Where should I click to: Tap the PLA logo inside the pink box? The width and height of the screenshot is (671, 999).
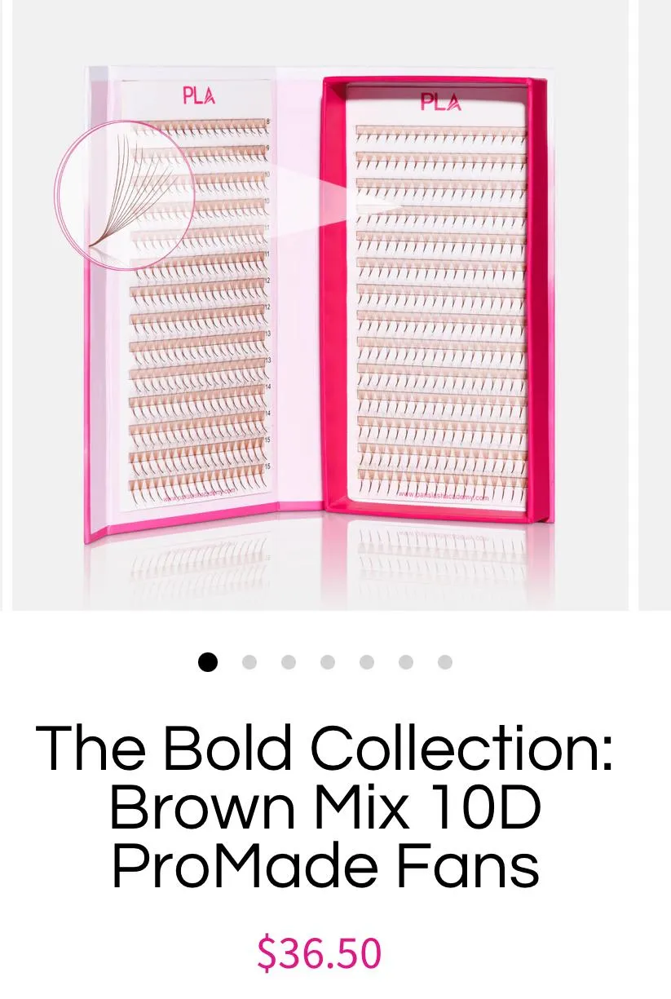(x=440, y=102)
